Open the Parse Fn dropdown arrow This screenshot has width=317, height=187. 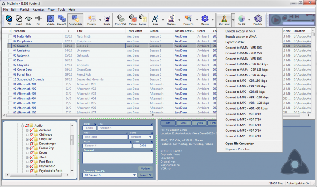tap(197, 20)
